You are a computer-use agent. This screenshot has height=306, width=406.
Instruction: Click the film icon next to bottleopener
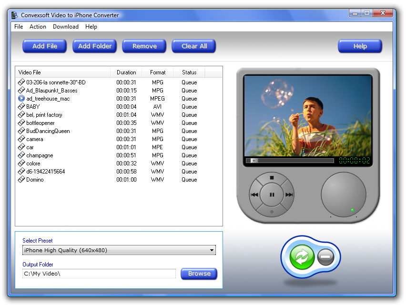[21, 122]
